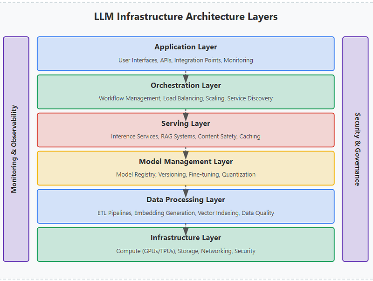Click the 'Security & Governance' vertical sidebar
This screenshot has width=373, height=281.
(356, 149)
